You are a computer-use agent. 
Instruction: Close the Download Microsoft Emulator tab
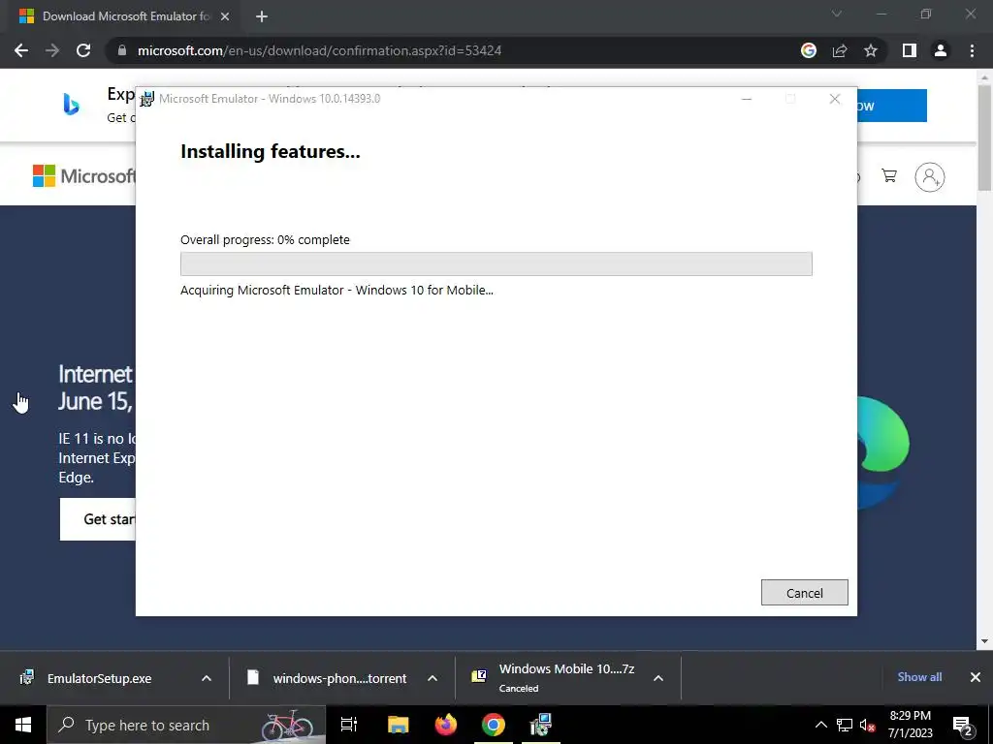pyautogui.click(x=225, y=16)
